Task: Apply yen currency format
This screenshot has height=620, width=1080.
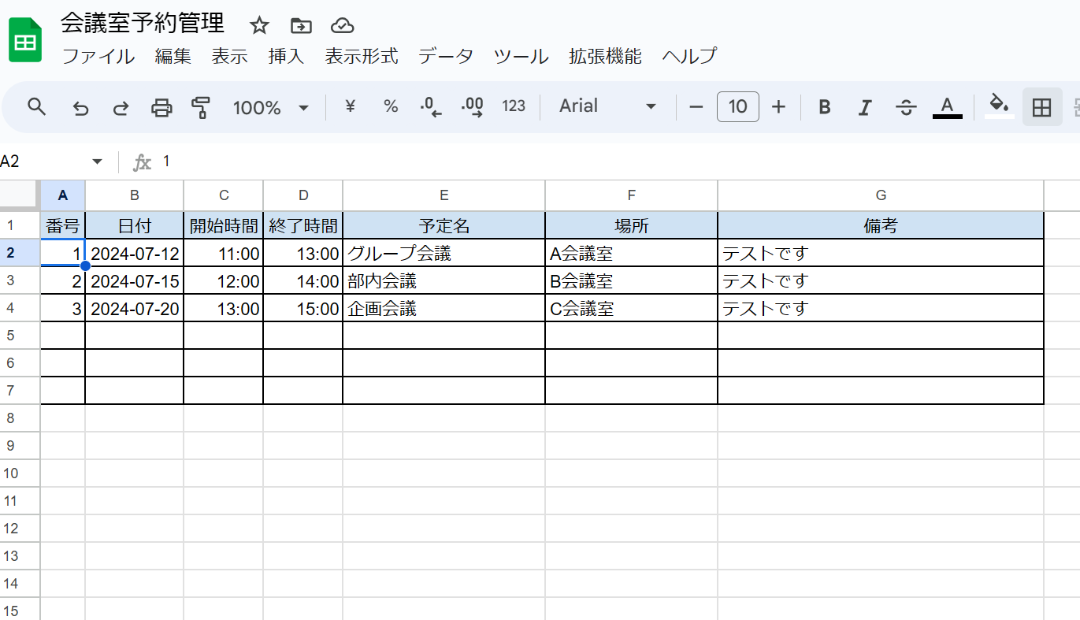Action: point(351,106)
